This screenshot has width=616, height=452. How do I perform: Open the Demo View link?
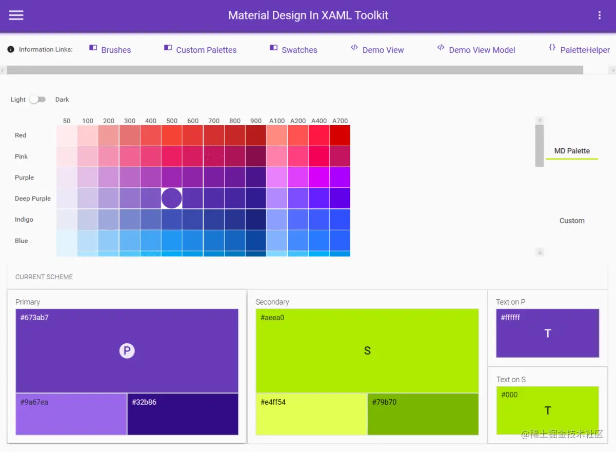(383, 50)
